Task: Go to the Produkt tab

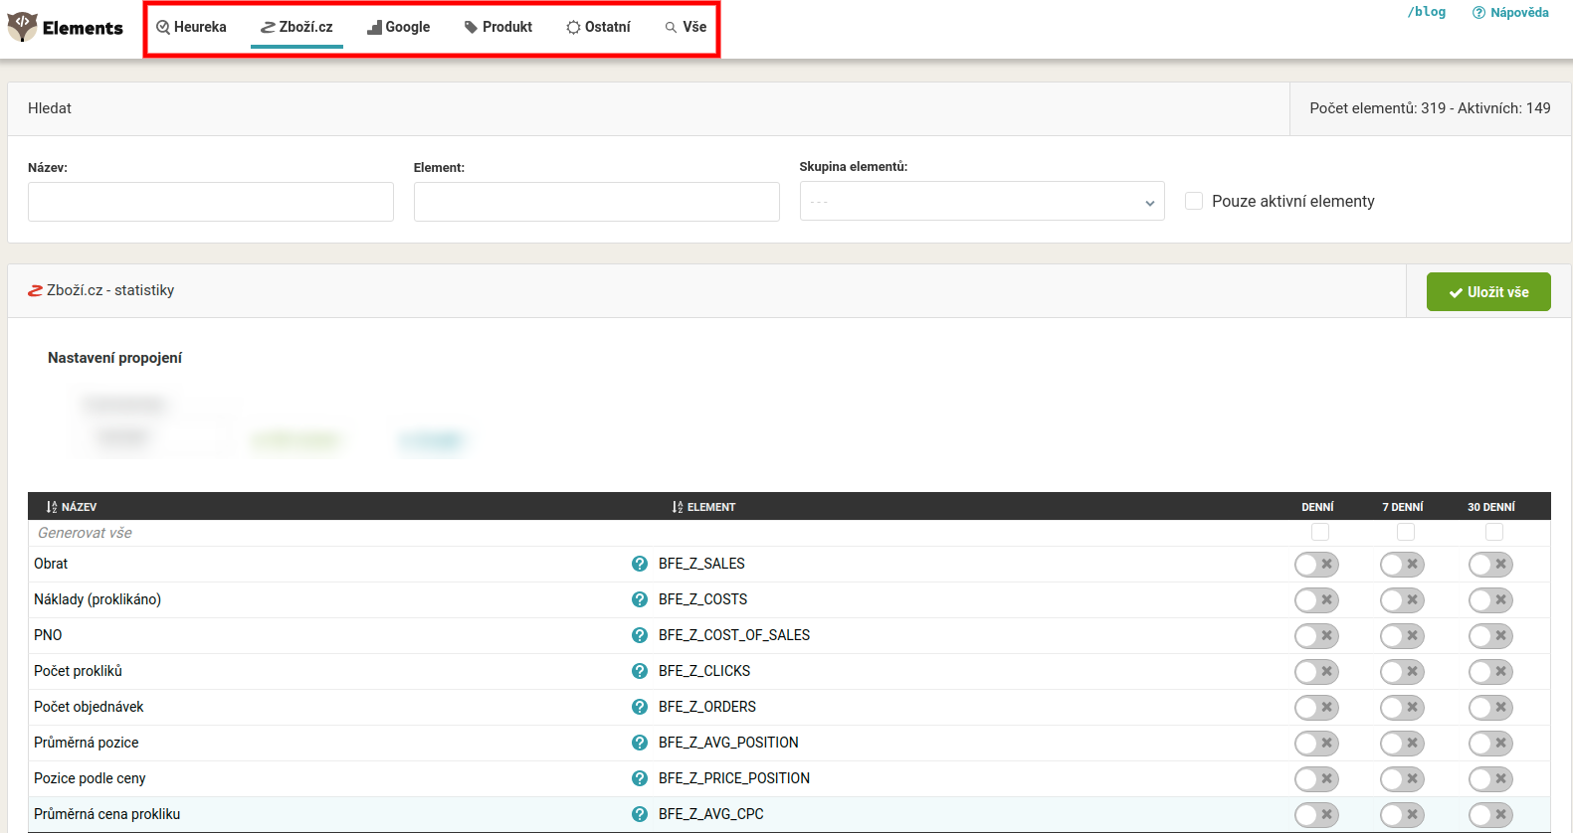Action: click(x=498, y=27)
